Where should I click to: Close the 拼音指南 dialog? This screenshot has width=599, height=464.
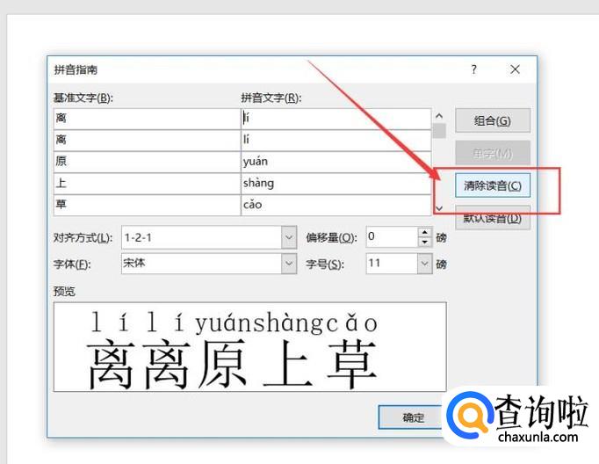(515, 69)
